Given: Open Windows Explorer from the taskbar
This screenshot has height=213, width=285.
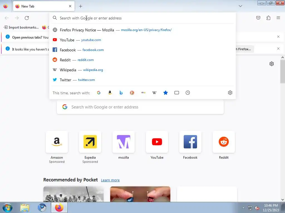Looking at the screenshot, I should click(25, 208).
